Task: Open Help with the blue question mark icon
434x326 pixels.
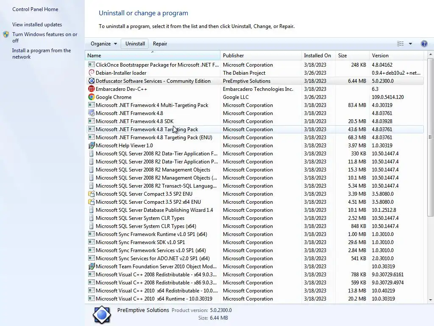Action: [424, 44]
